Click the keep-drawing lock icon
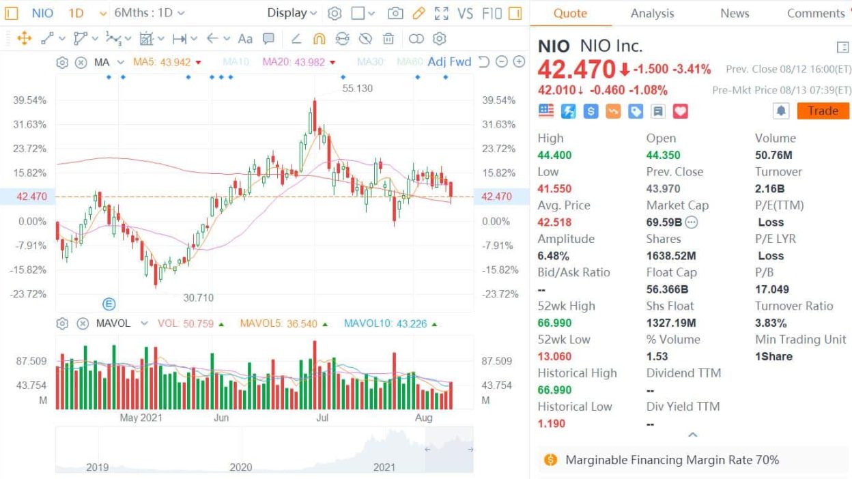This screenshot has height=479, width=852. click(342, 39)
